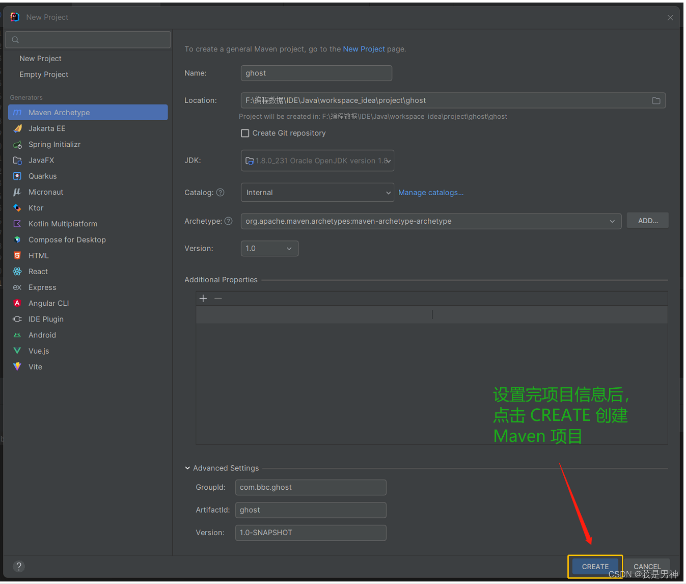Open the Catalog Internal dropdown
Viewport: 686px width, 584px height.
pos(317,193)
